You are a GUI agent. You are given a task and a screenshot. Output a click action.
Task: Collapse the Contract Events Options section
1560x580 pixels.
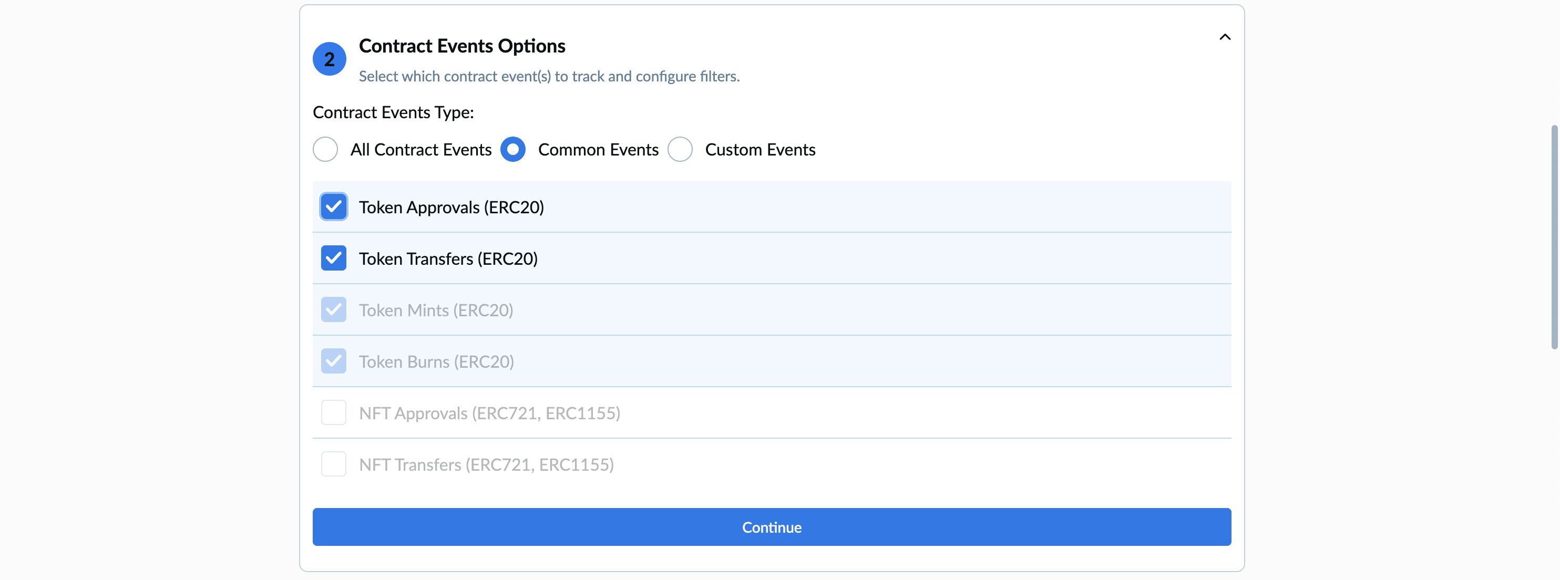coord(1225,37)
